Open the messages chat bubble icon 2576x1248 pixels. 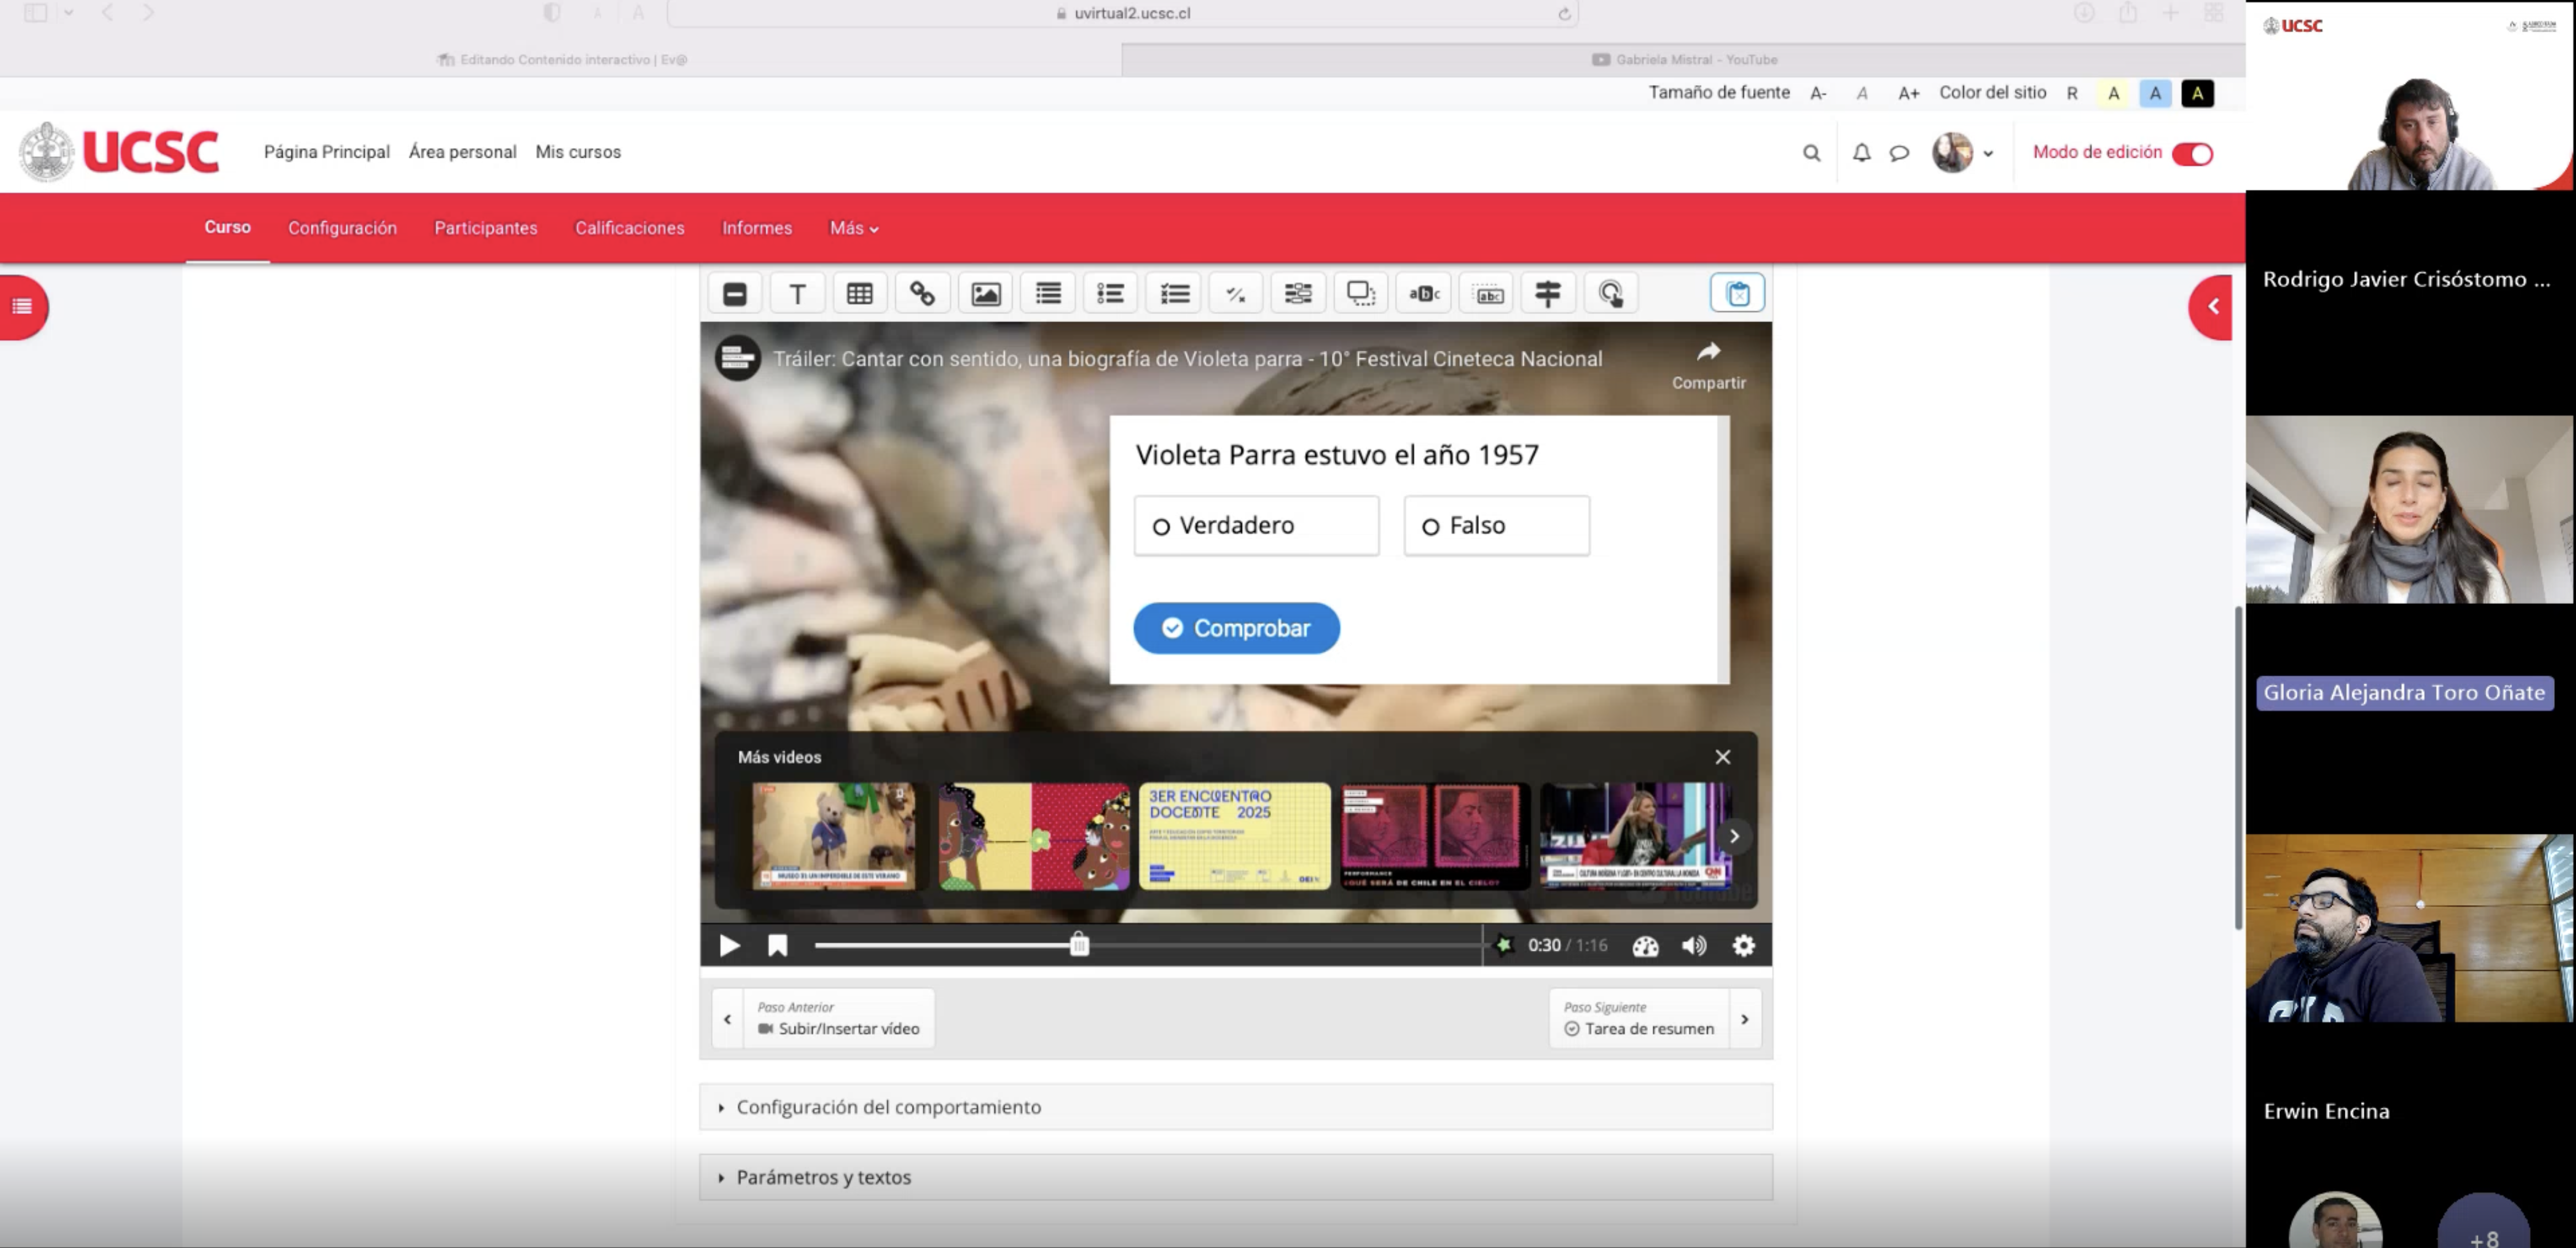[x=1899, y=153]
